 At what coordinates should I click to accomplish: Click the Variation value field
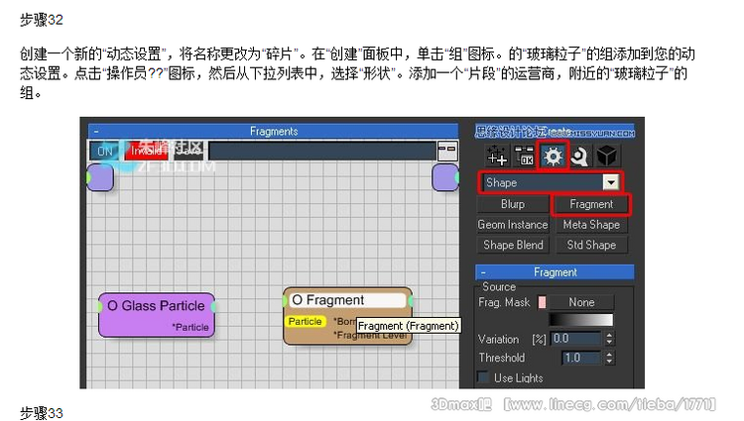pos(576,339)
